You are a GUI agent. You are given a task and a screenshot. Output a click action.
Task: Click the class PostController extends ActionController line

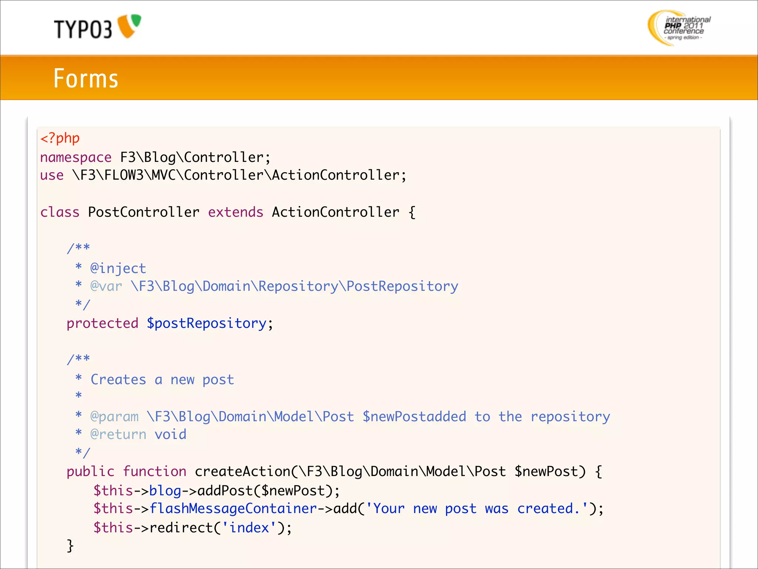[x=228, y=212]
